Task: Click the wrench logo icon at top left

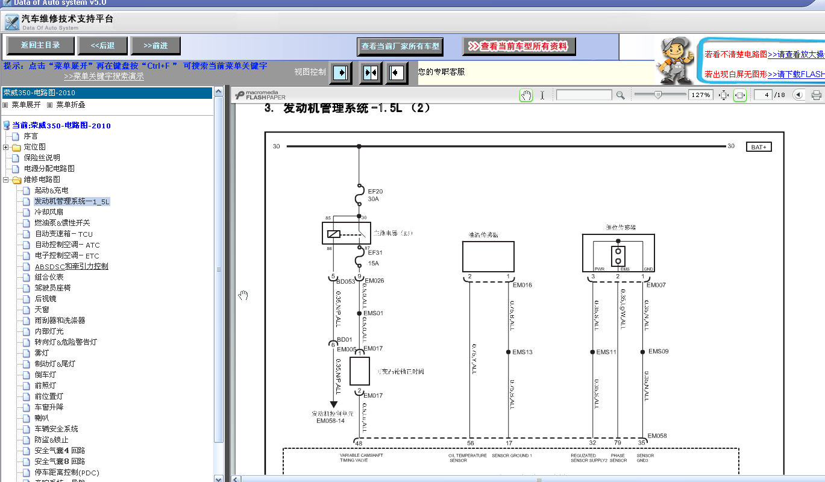Action: tap(11, 23)
